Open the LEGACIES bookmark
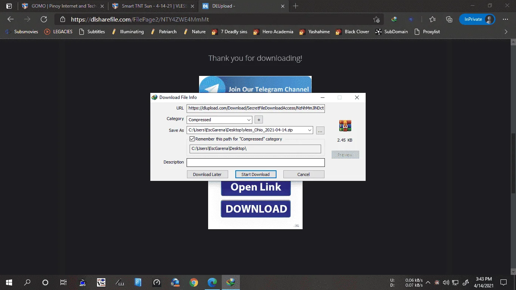The width and height of the screenshot is (516, 290). (58, 32)
